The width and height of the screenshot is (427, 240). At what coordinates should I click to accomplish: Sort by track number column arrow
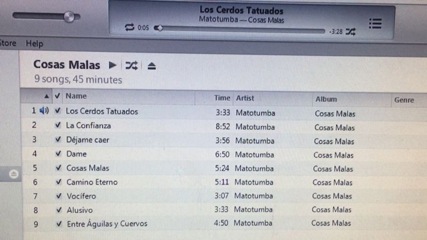point(46,96)
